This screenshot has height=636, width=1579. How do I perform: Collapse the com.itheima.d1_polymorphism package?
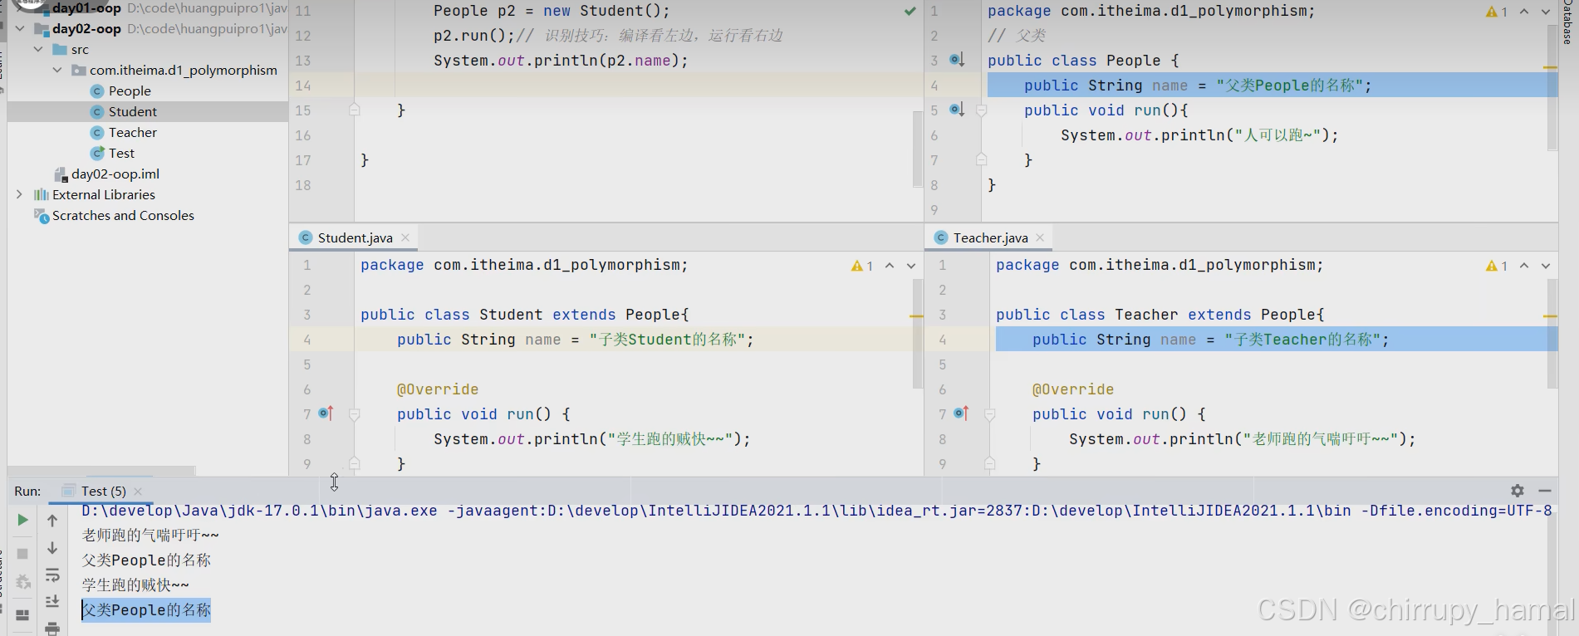tap(57, 70)
